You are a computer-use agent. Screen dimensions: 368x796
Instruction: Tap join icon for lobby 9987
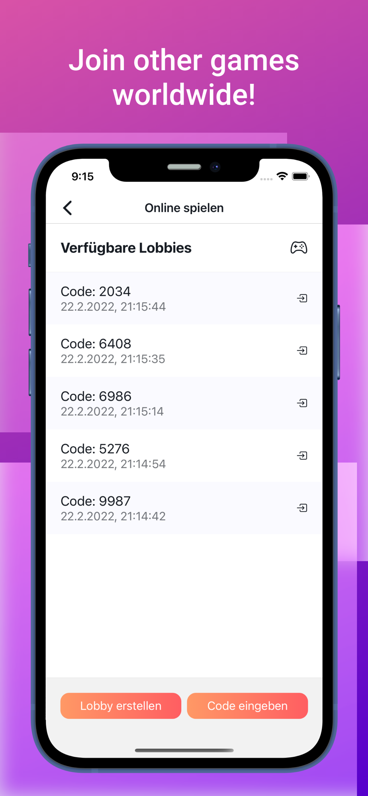pos(302,508)
